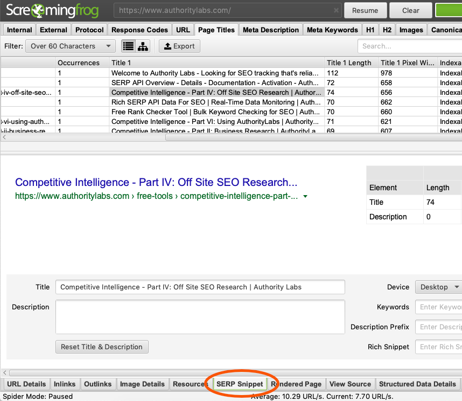Open the View Source bottom tab
Viewport: 462px width, 401px height.
[350, 384]
